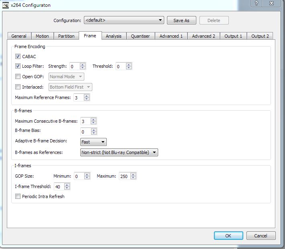This screenshot has height=249, width=285.
Task: Switch to the General tab
Action: click(x=19, y=36)
